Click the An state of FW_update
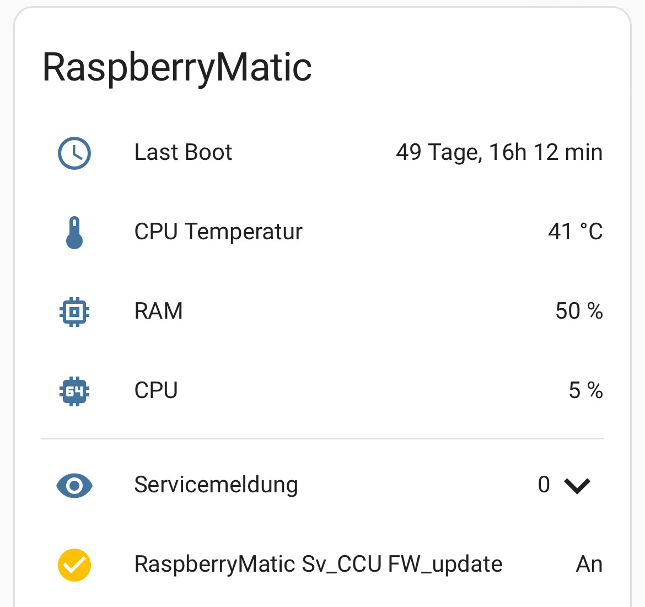Image resolution: width=645 pixels, height=607 pixels. [589, 564]
